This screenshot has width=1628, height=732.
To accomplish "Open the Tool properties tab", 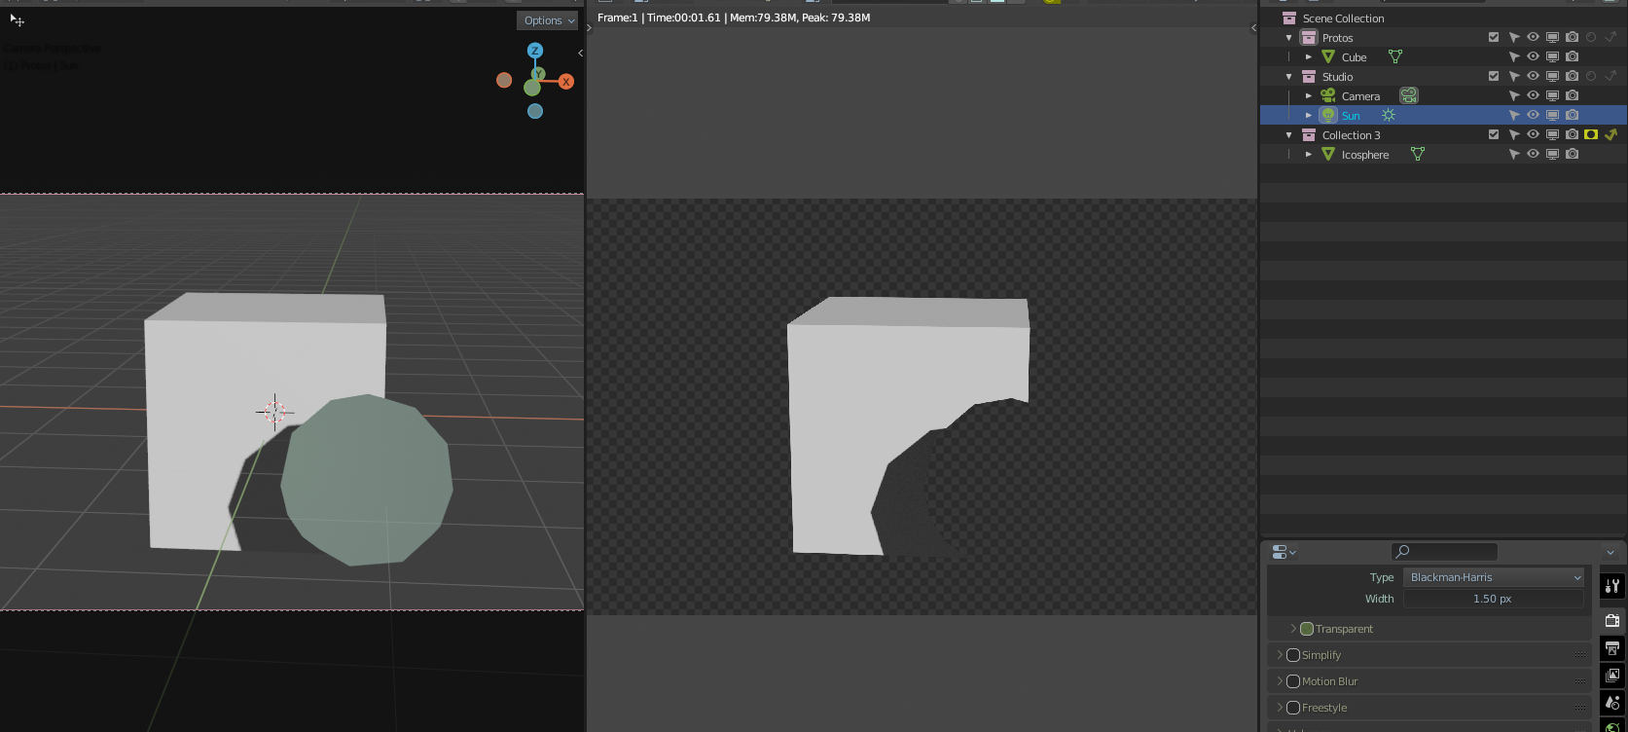I will click(1611, 586).
